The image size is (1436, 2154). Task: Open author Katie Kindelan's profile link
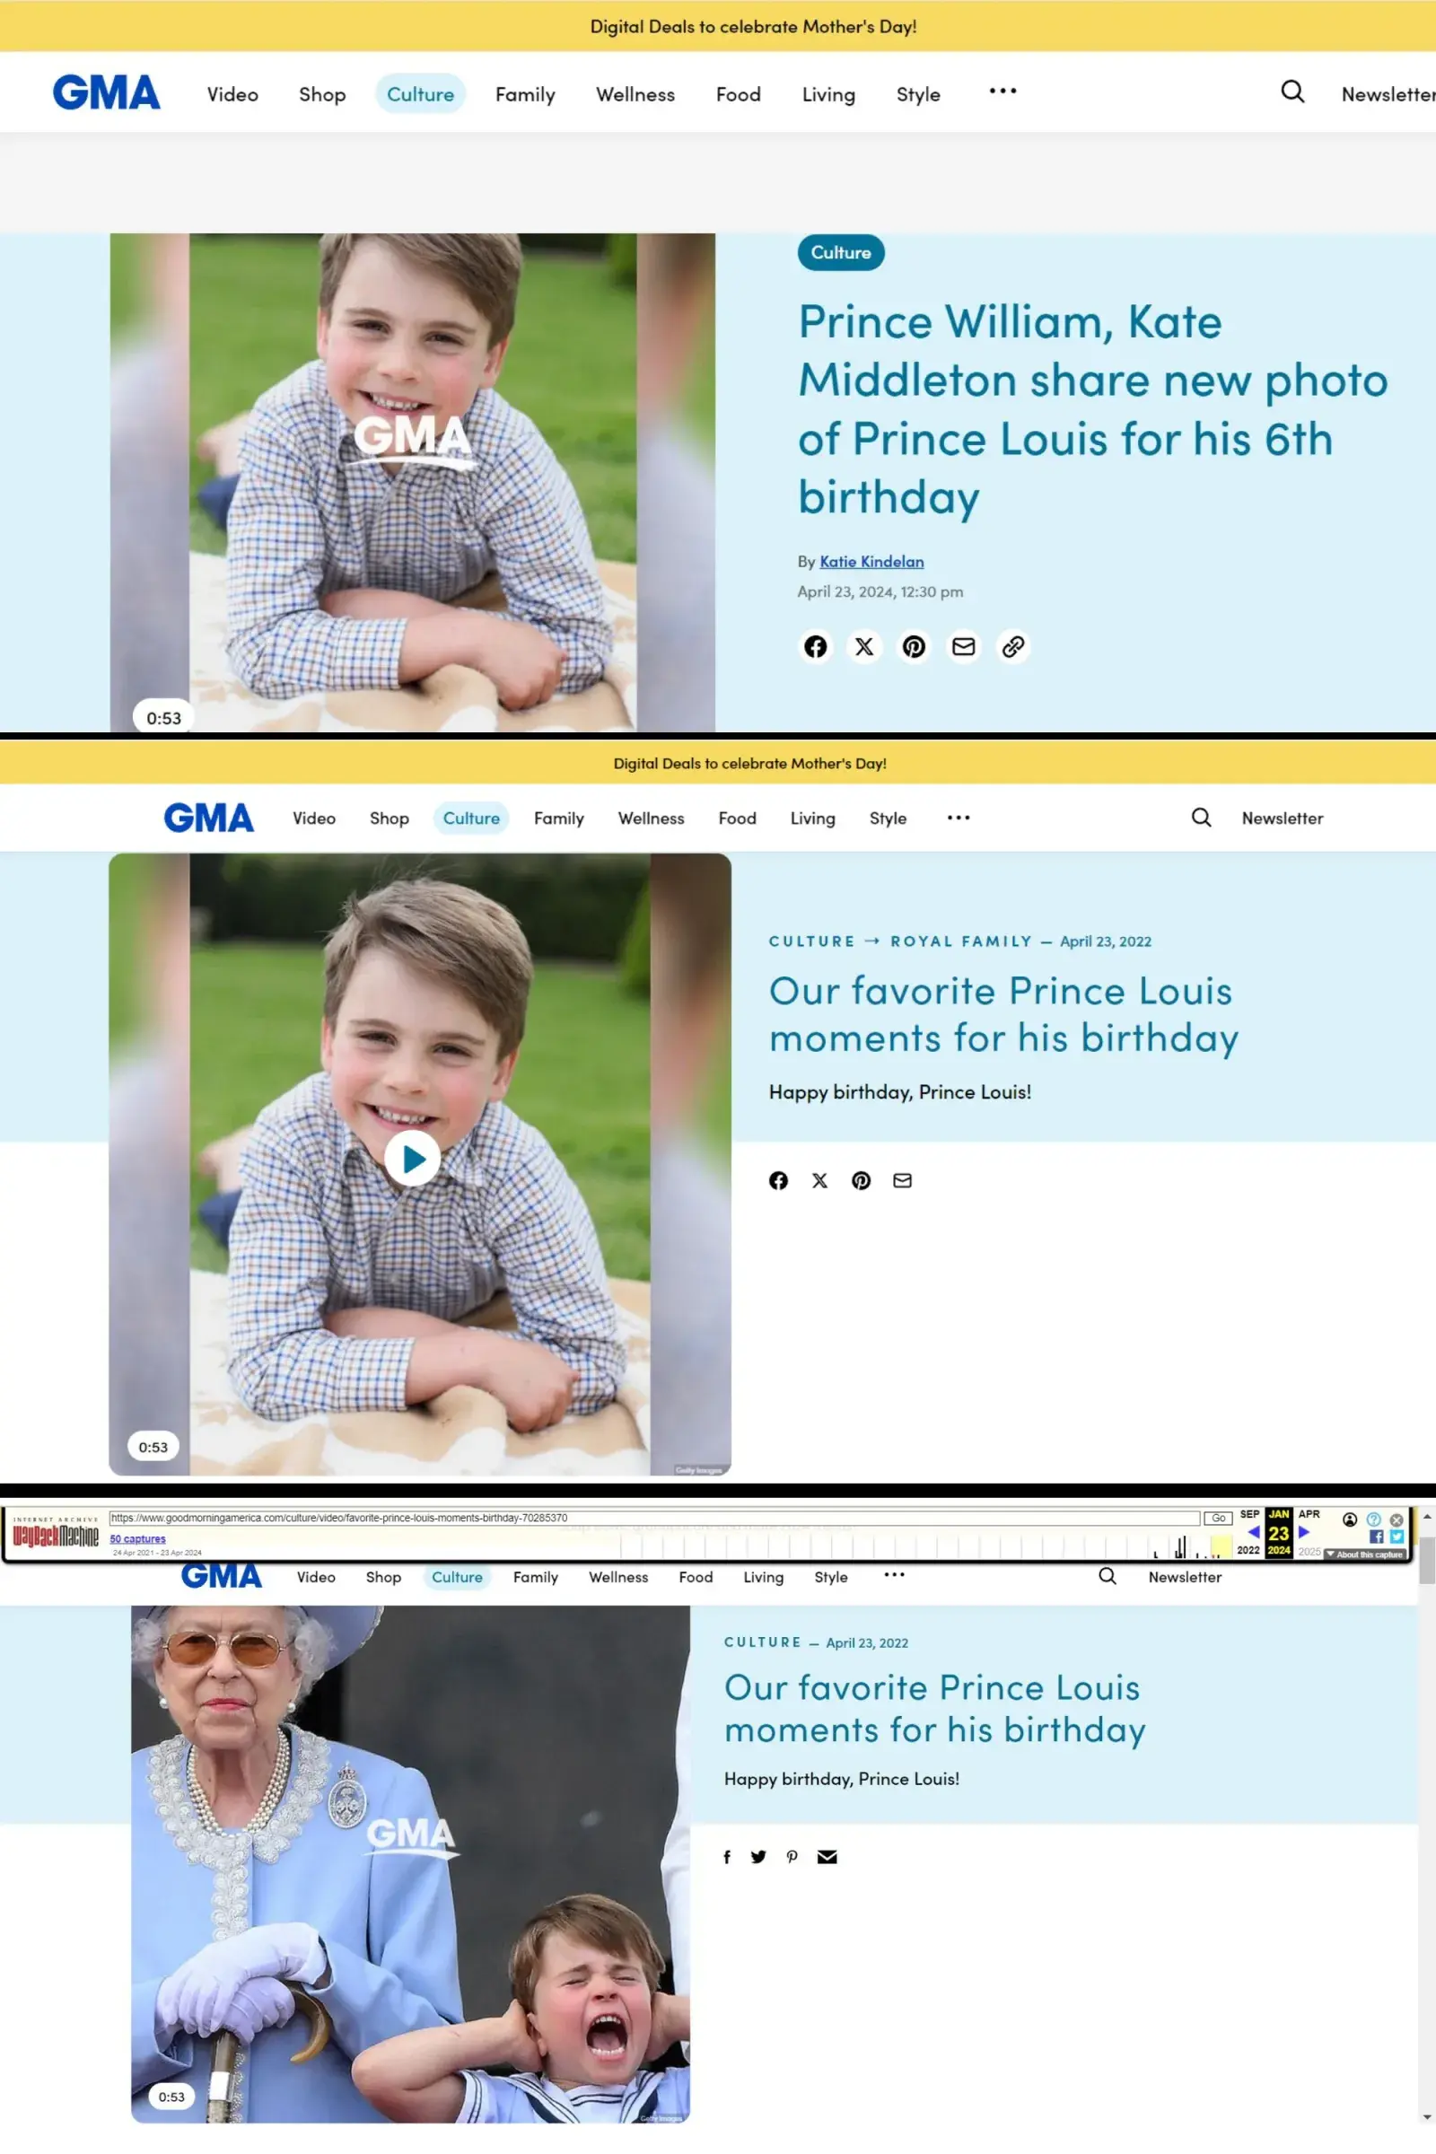point(871,562)
